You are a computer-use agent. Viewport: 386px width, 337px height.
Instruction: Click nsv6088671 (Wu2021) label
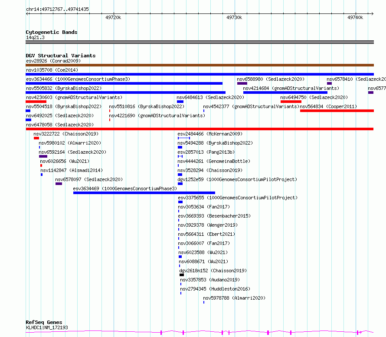203,261
